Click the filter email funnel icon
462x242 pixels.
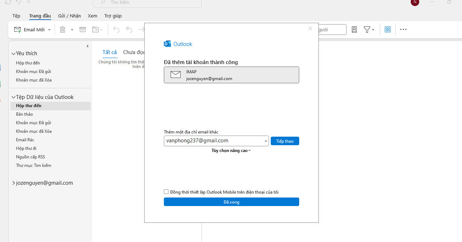(x=367, y=30)
